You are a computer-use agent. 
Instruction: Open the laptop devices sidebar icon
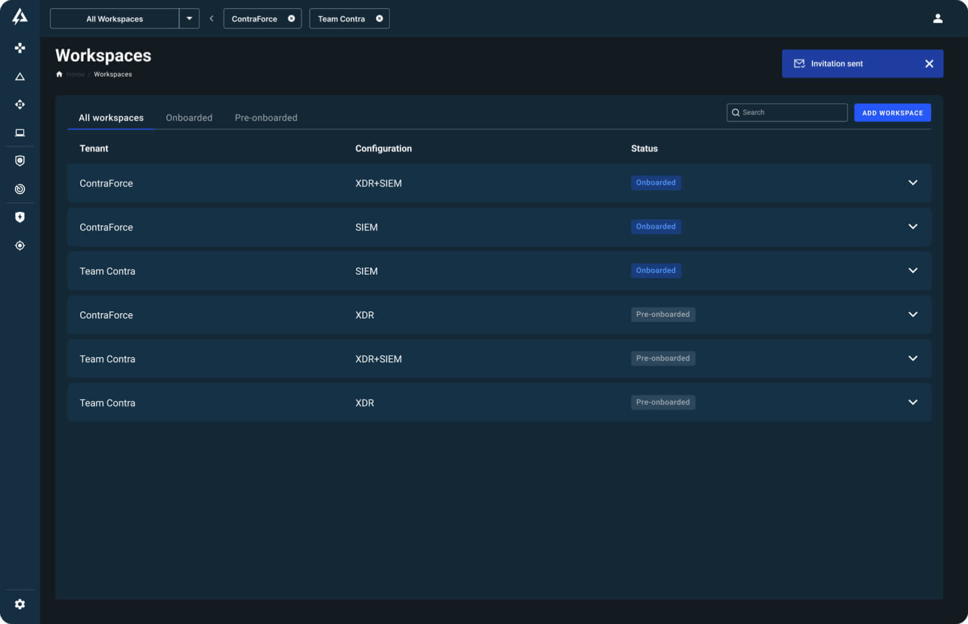point(20,132)
